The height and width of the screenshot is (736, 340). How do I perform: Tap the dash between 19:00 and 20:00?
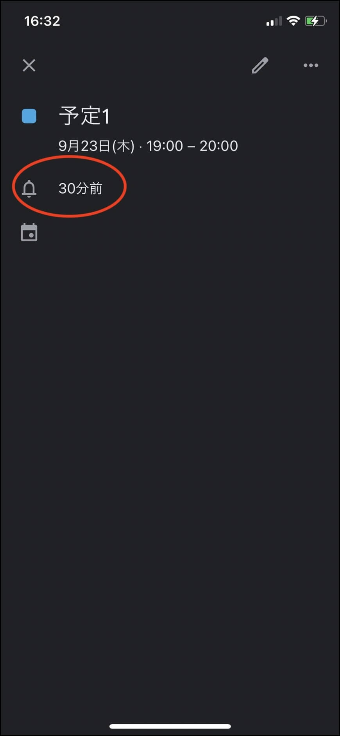tap(191, 146)
